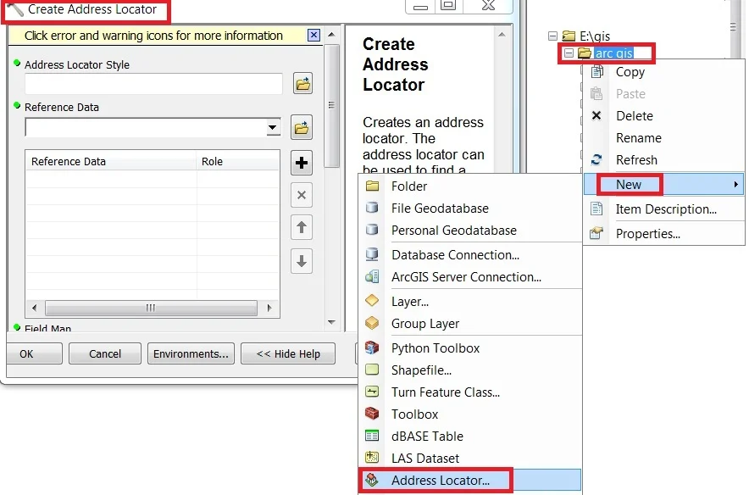
Task: Select Properties... menu entry
Action: pos(647,234)
